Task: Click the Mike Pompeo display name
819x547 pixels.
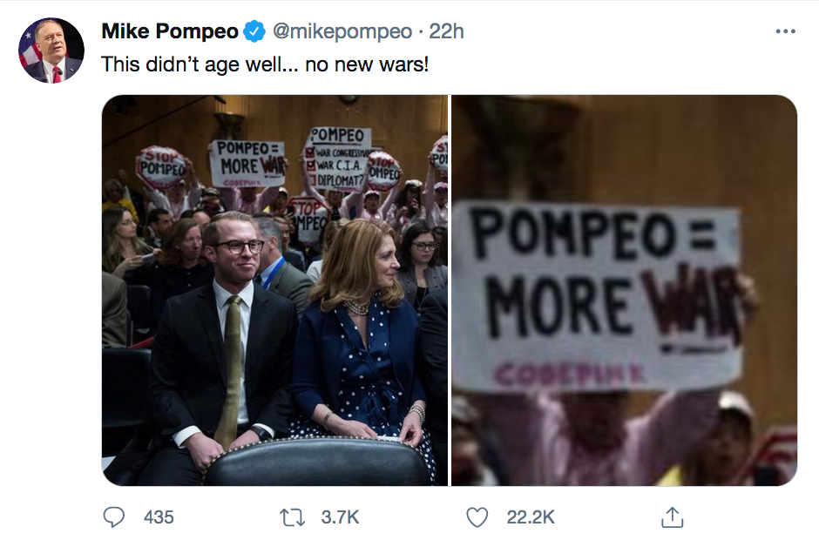Action: [170, 31]
